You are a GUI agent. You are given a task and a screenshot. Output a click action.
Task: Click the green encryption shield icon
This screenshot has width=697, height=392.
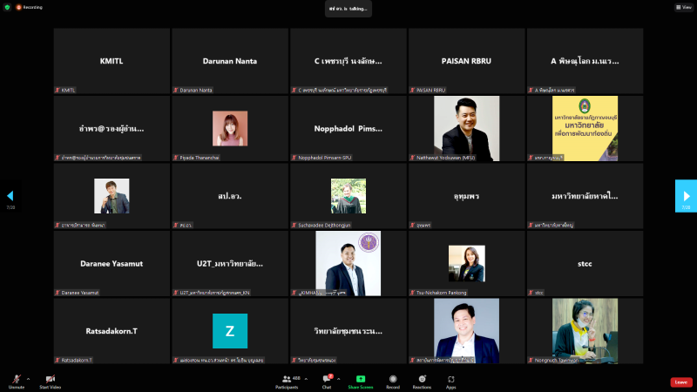point(7,7)
